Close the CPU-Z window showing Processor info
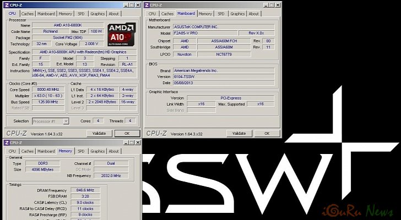 pyautogui.click(x=136, y=5)
